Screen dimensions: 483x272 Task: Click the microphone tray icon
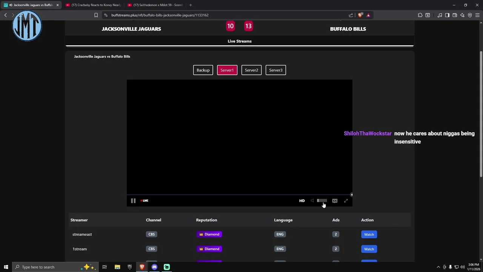tap(450, 267)
